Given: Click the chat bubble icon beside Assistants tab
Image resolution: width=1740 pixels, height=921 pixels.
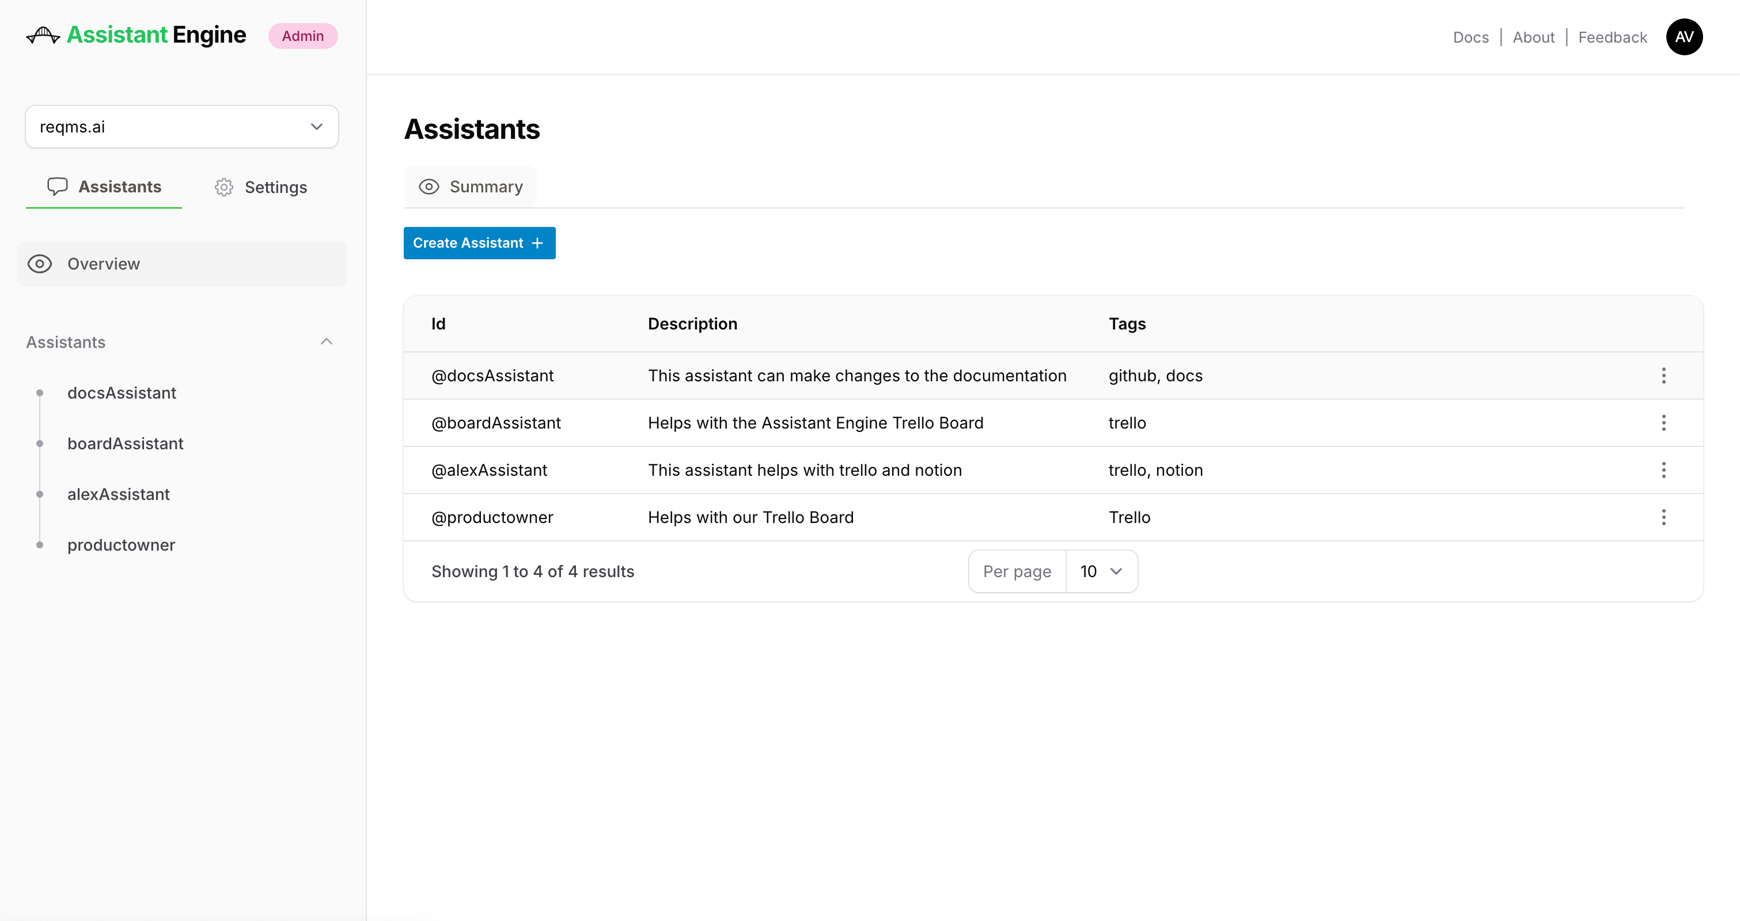Looking at the screenshot, I should tap(58, 187).
